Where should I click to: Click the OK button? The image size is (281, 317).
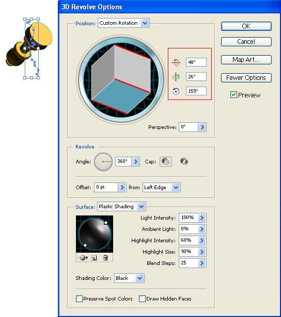(x=246, y=26)
